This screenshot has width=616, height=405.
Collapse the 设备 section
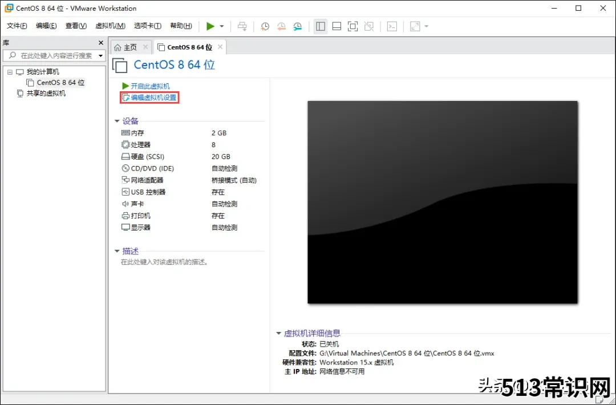click(x=117, y=121)
